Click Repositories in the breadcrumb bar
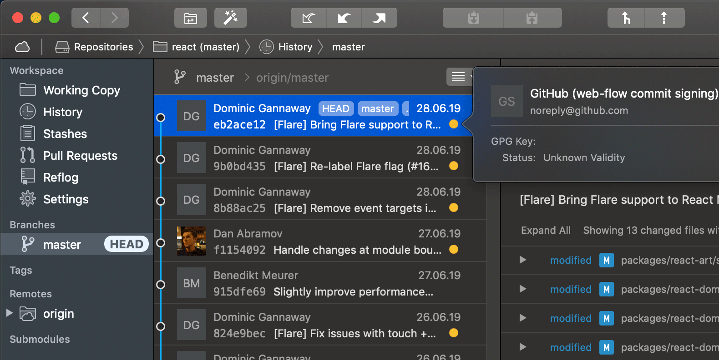 103,47
